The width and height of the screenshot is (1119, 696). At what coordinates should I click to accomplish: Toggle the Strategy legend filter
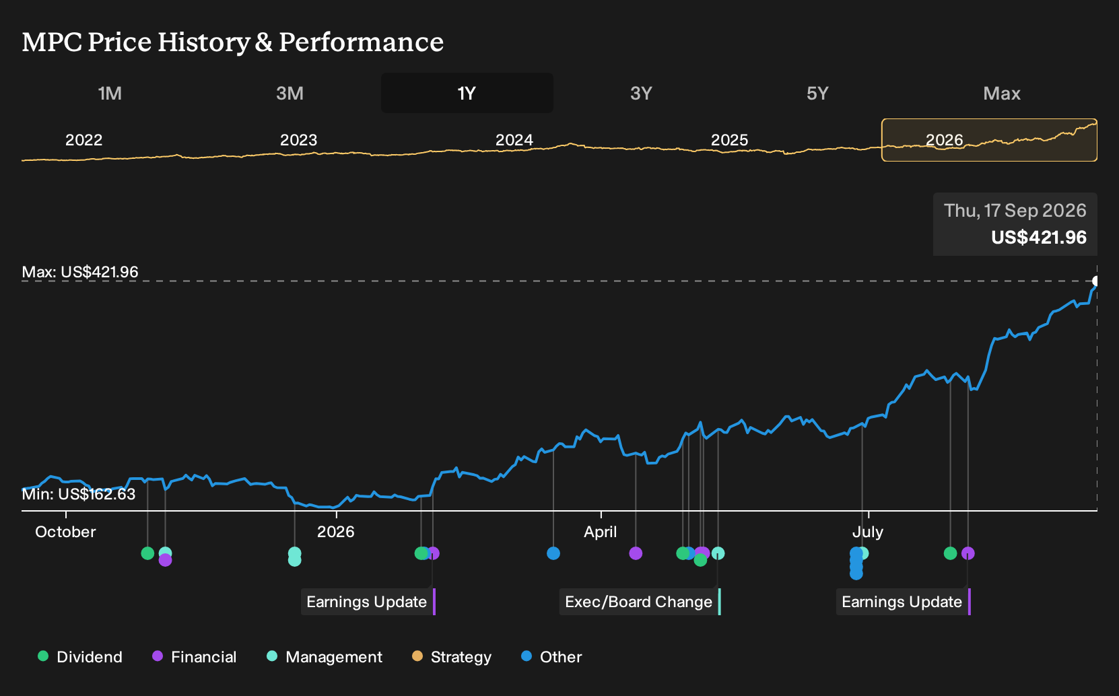pos(452,657)
